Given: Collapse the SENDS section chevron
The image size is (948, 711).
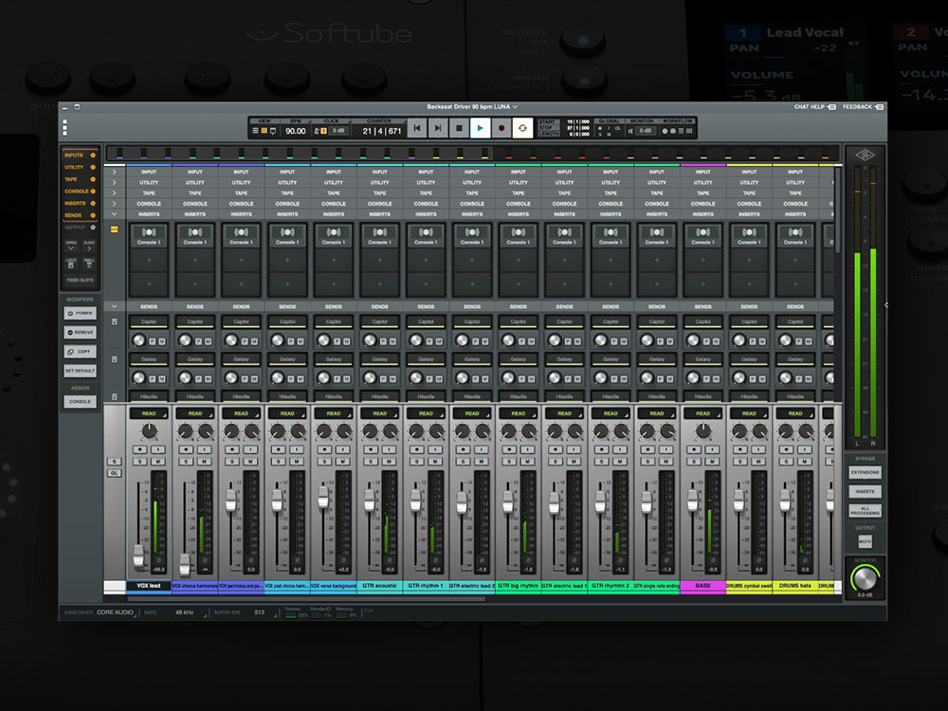Looking at the screenshot, I should tap(115, 306).
